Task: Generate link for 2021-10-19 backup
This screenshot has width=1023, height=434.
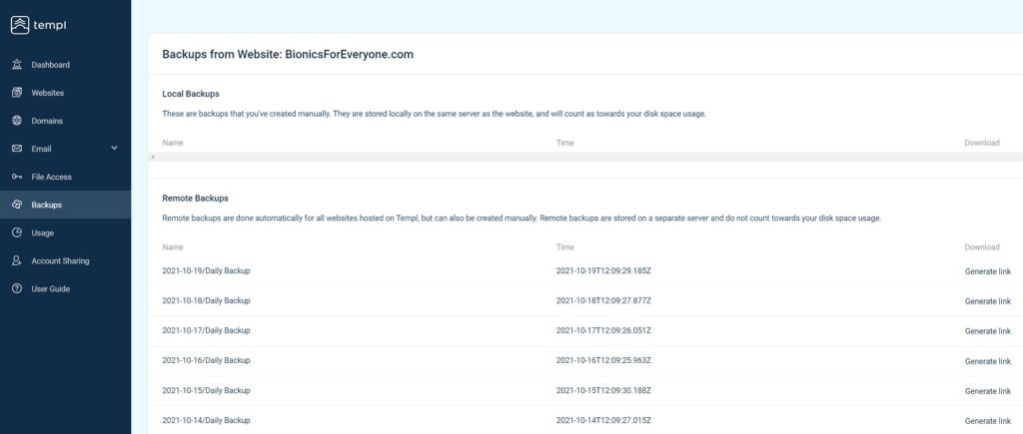Action: tap(988, 271)
